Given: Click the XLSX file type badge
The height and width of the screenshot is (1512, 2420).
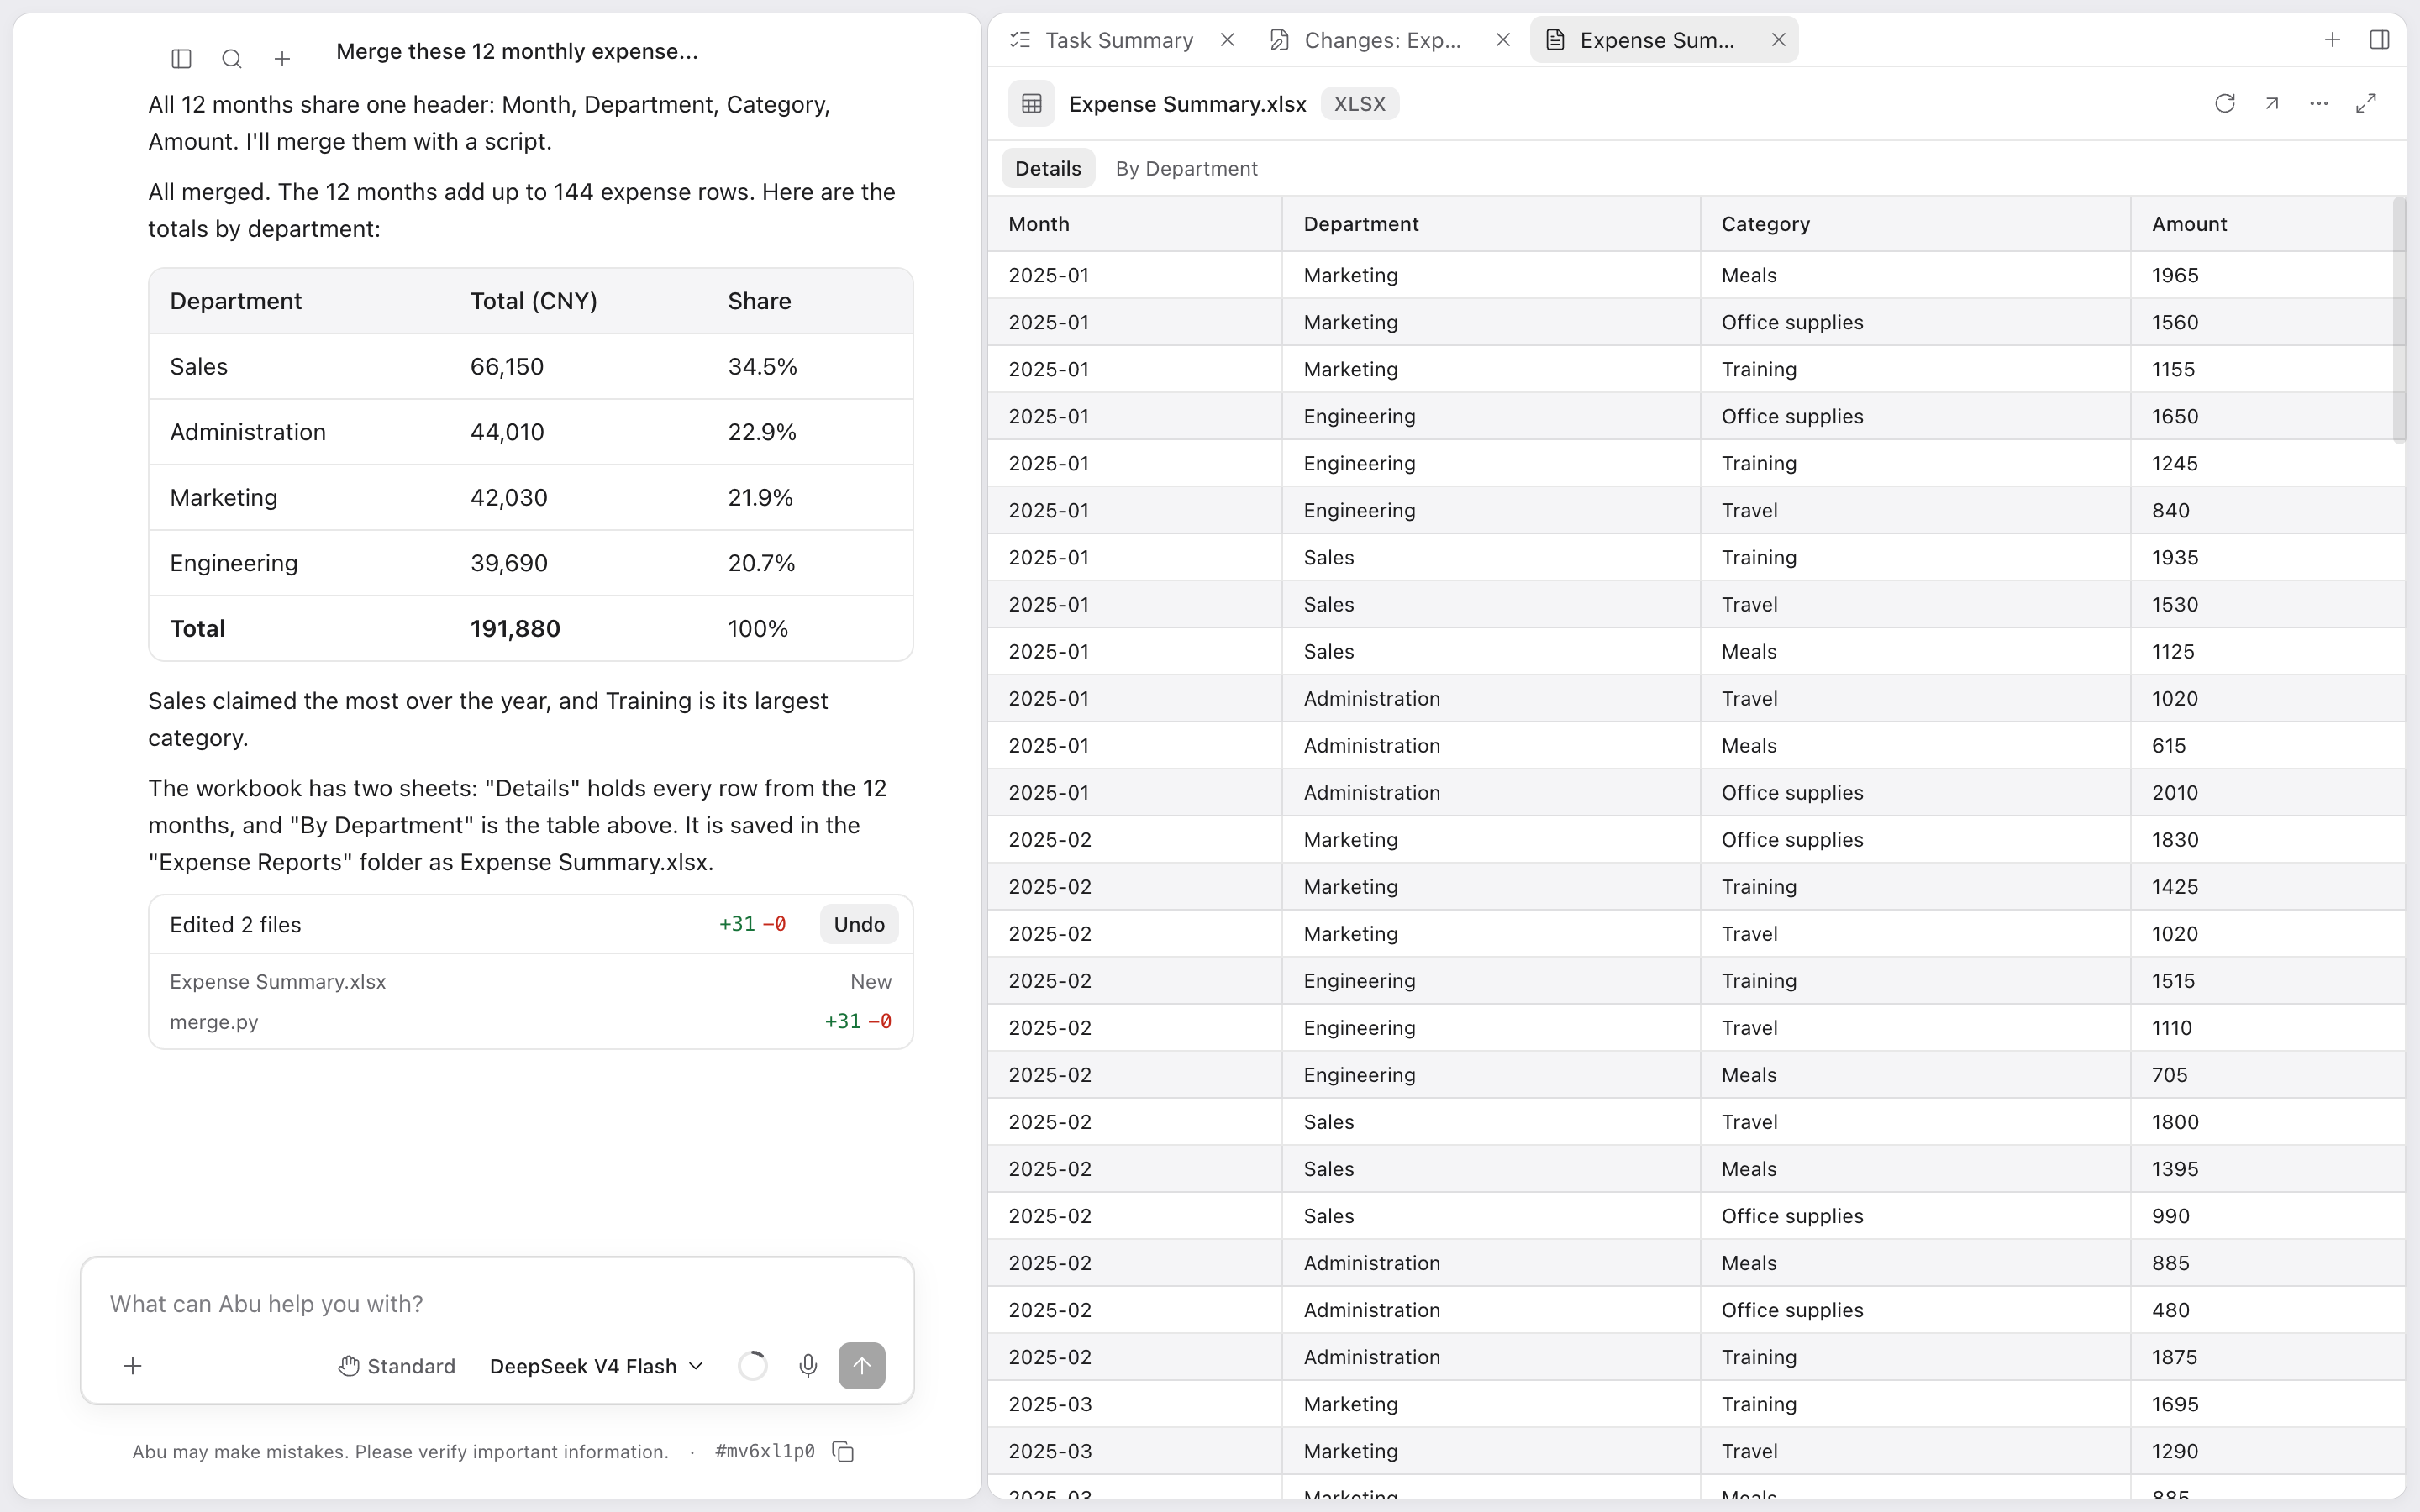Looking at the screenshot, I should [x=1359, y=103].
